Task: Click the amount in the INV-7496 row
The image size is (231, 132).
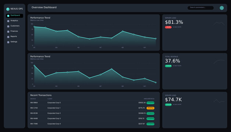Action: click(x=142, y=124)
